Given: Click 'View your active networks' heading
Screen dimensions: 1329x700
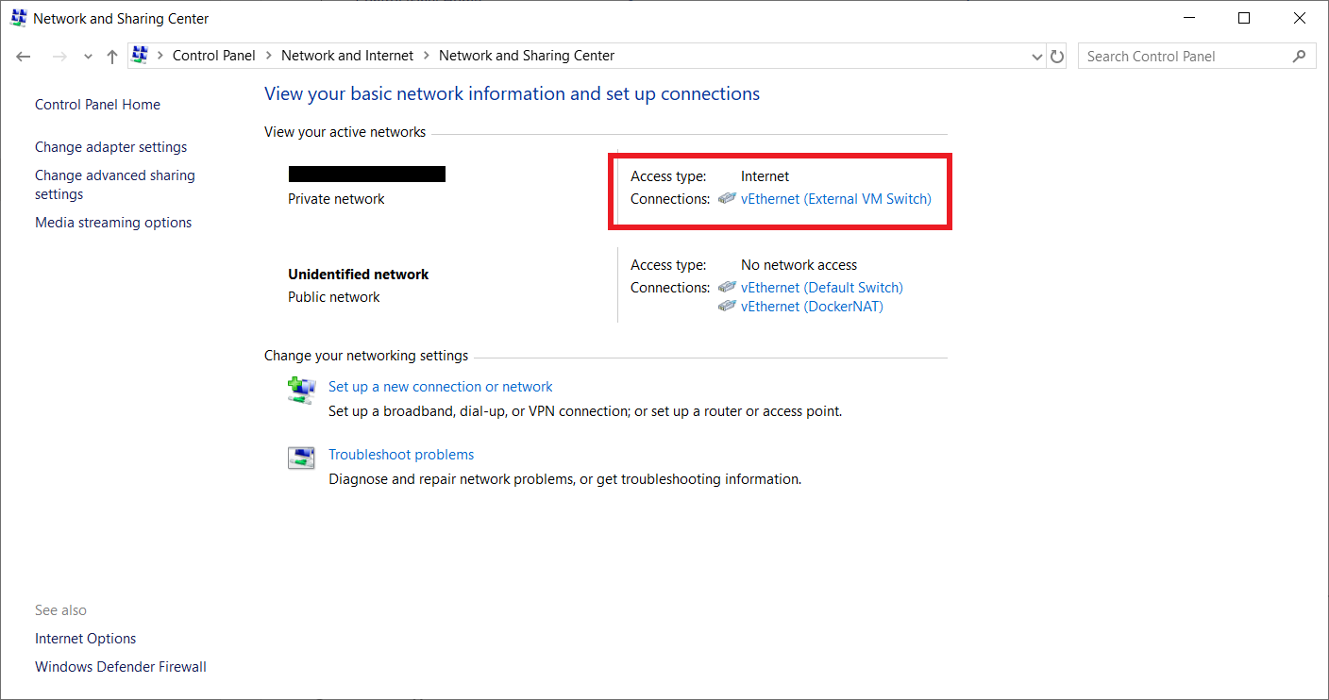Looking at the screenshot, I should (x=345, y=132).
